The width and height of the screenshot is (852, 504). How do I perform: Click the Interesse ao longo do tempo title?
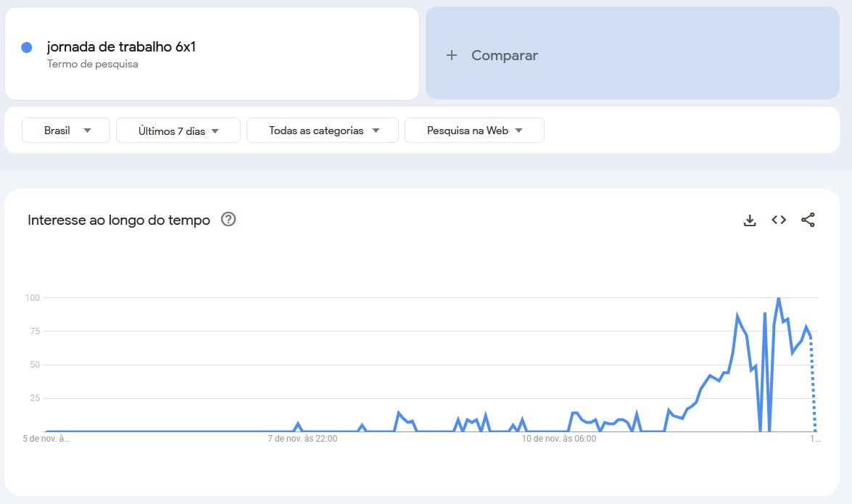coord(119,220)
